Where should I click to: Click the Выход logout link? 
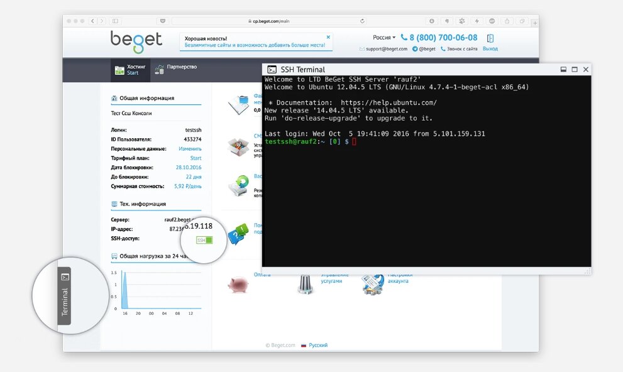click(490, 49)
